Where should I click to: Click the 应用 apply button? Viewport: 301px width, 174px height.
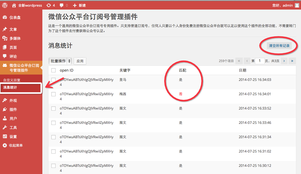click(x=80, y=61)
